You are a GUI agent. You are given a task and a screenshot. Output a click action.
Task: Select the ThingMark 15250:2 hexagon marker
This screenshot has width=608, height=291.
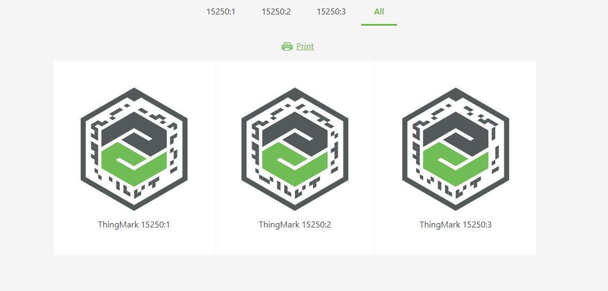point(295,149)
